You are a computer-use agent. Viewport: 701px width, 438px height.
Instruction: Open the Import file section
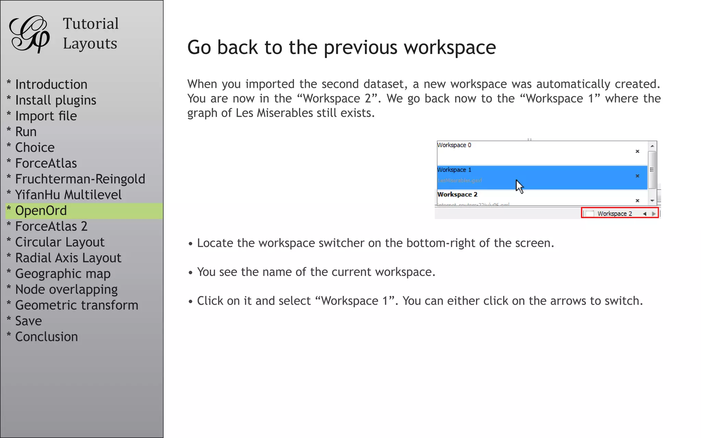(x=42, y=116)
